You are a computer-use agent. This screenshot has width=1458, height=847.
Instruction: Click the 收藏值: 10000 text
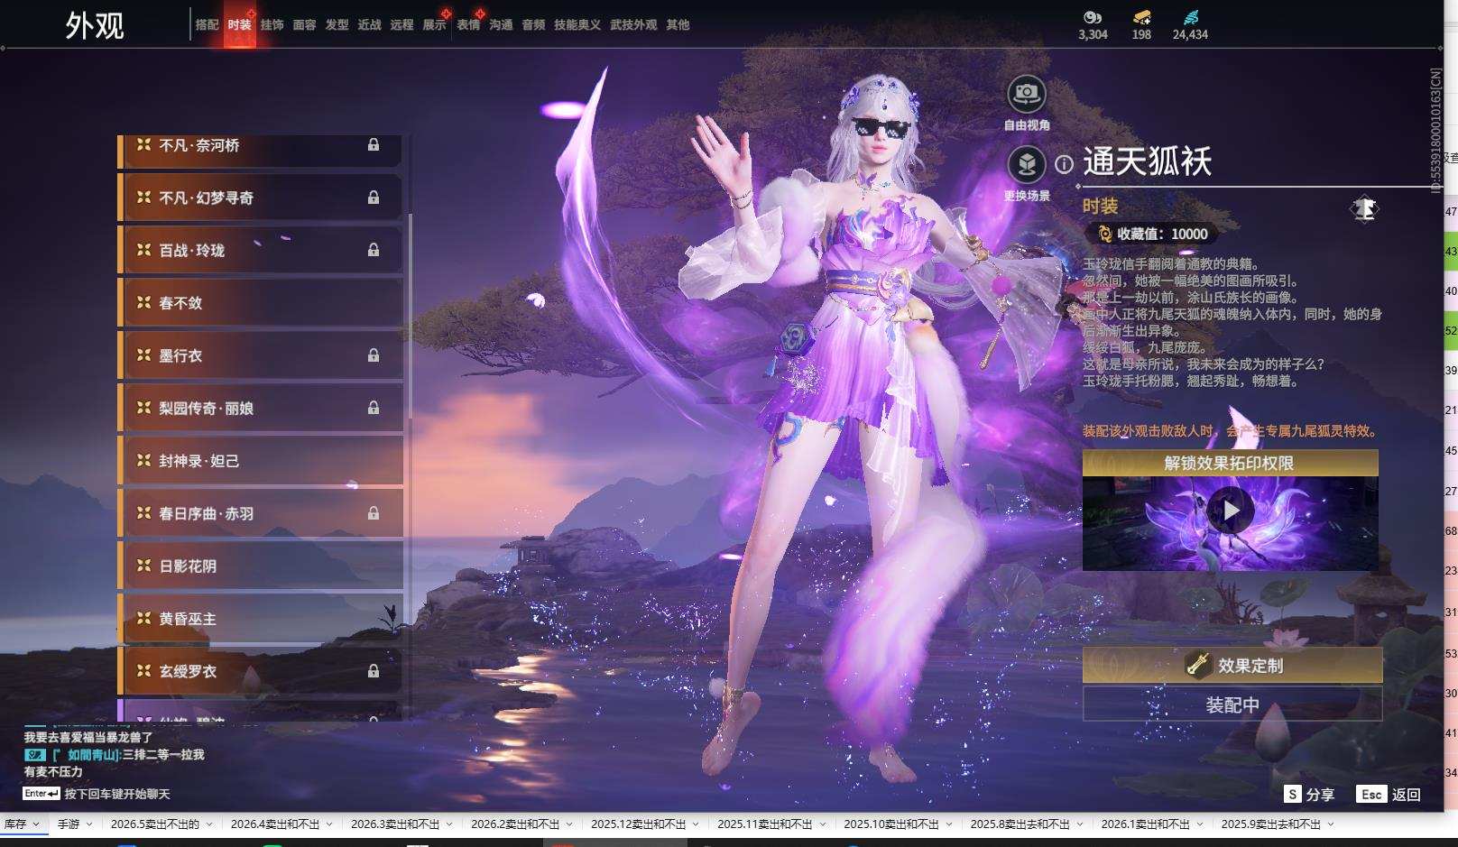coord(1162,235)
